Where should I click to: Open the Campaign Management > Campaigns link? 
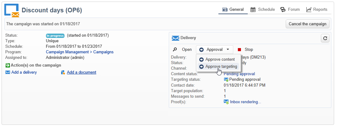click(80, 52)
